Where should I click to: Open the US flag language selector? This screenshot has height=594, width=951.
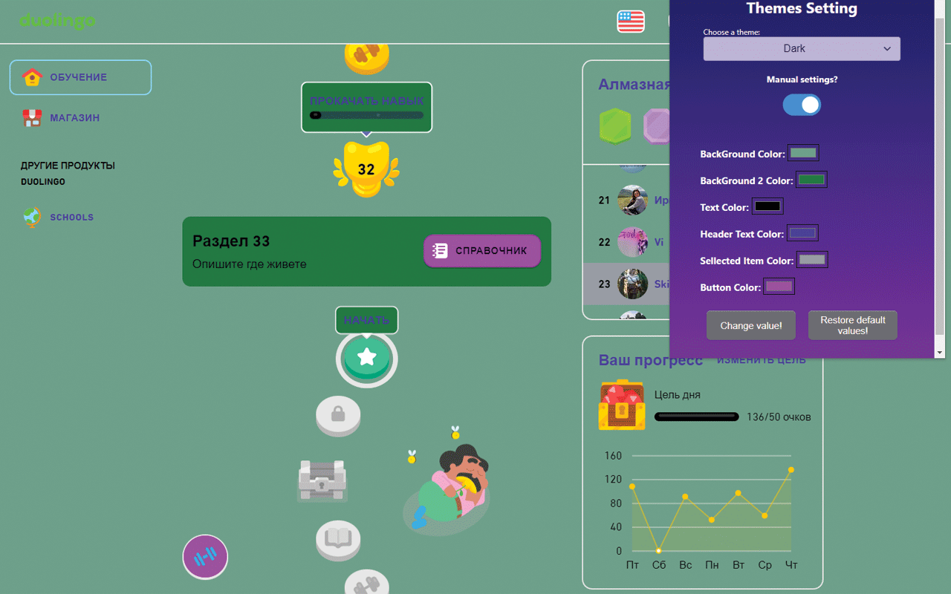pos(631,21)
